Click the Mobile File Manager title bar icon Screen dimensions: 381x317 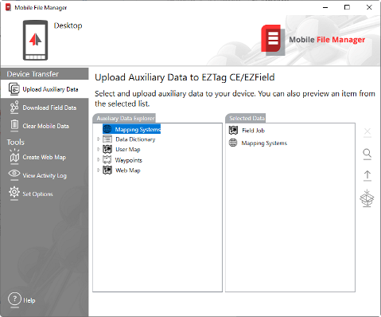8,7
